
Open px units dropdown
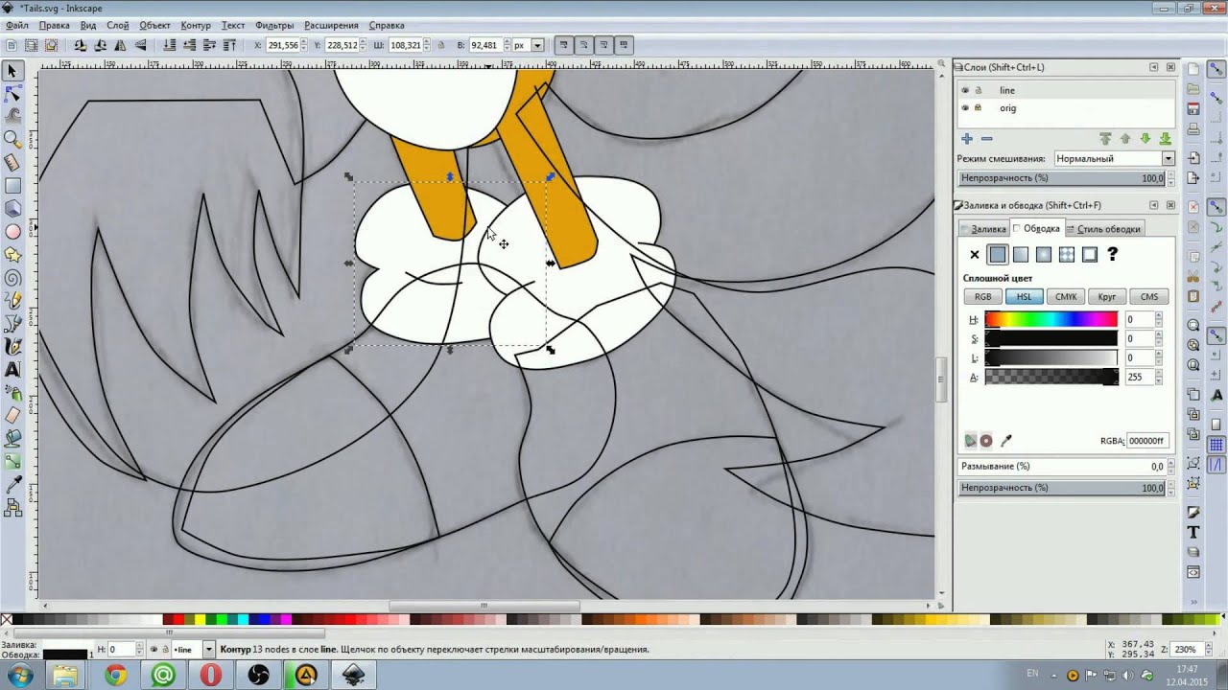click(x=528, y=45)
